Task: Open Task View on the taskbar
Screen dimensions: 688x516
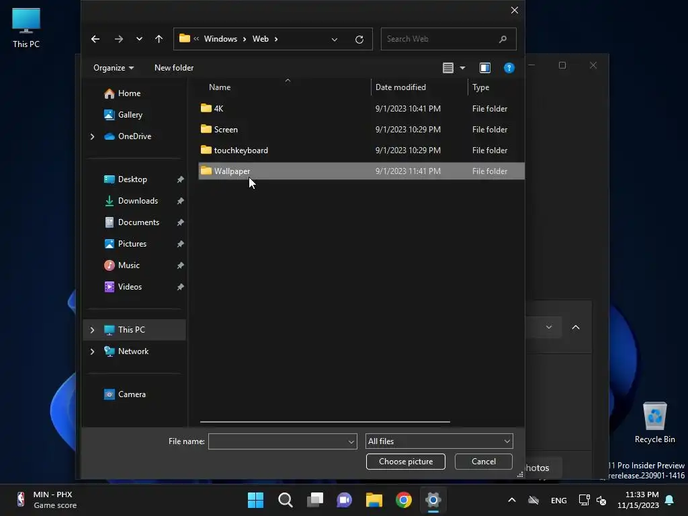Action: [315, 500]
